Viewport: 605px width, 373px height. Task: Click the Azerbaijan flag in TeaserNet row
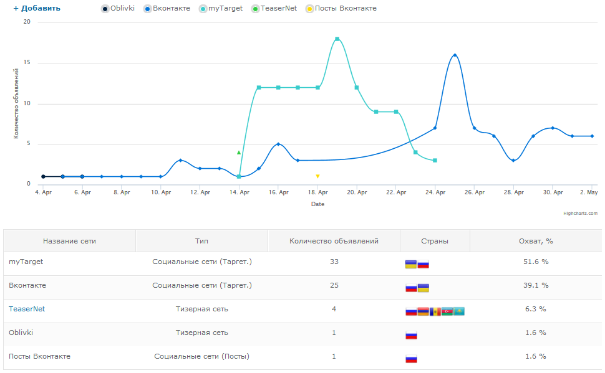pyautogui.click(x=447, y=311)
